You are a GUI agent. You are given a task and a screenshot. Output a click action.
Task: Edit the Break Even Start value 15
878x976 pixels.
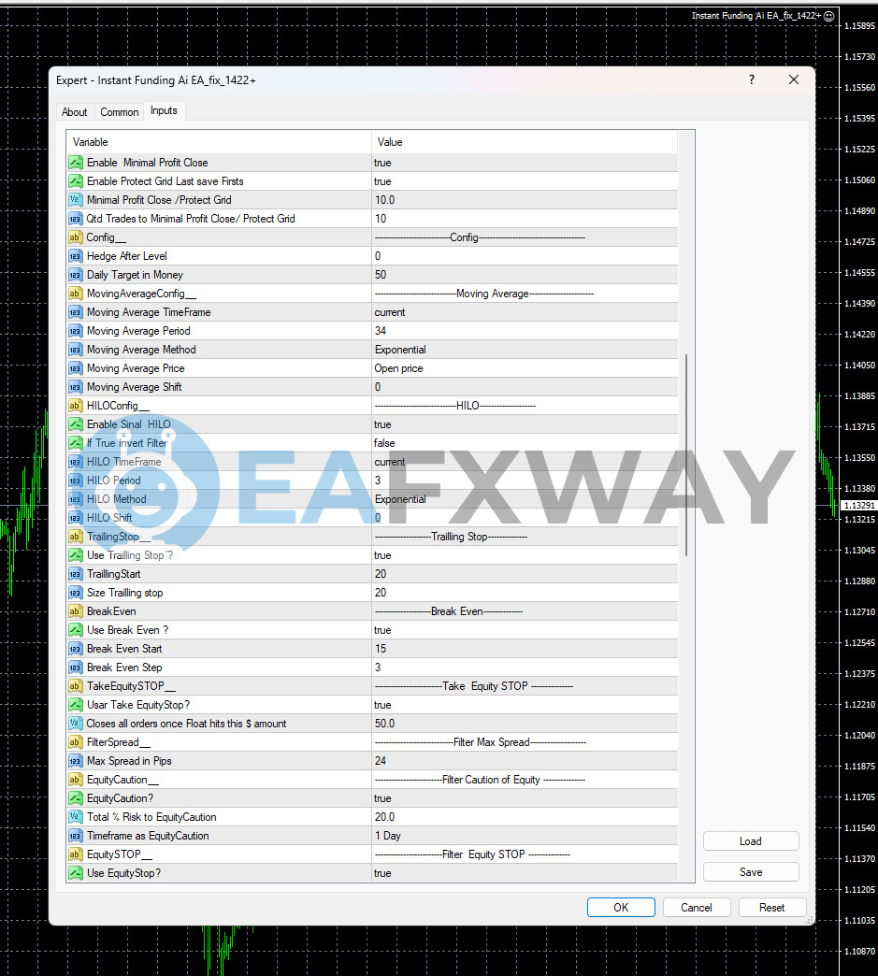525,649
